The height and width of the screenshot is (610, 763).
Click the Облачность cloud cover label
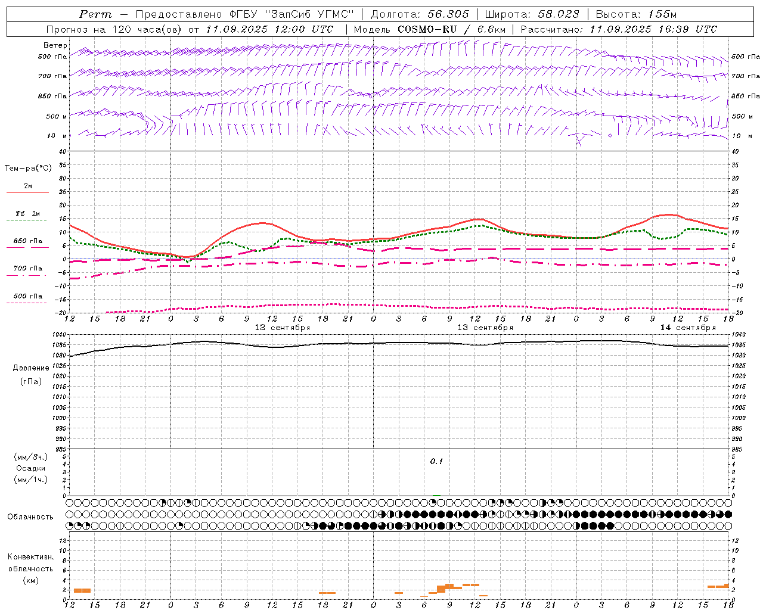click(30, 516)
